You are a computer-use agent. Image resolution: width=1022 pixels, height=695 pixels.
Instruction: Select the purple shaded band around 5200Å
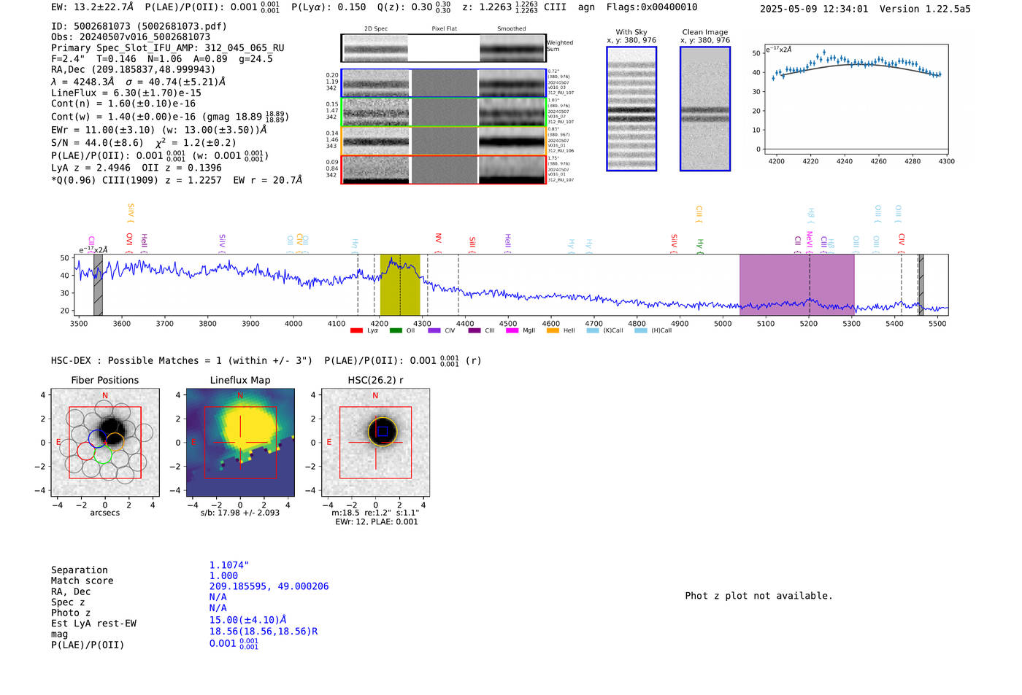point(796,285)
